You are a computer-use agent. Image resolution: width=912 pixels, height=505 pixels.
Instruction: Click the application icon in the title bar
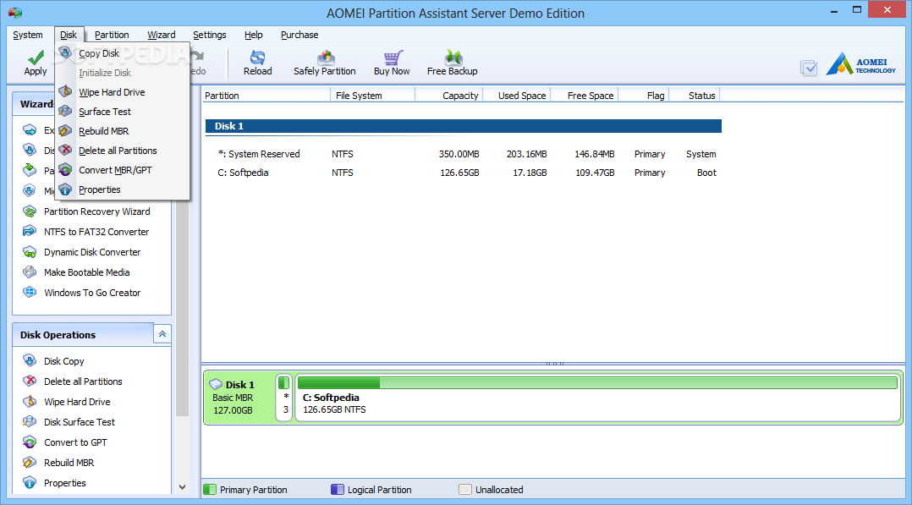pos(15,12)
